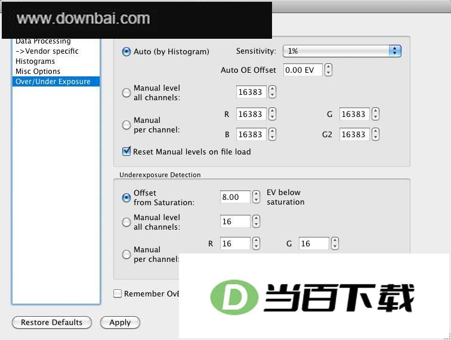Click the B channel 16383 input field
Image resolution: width=451 pixels, height=340 pixels.
tap(251, 134)
